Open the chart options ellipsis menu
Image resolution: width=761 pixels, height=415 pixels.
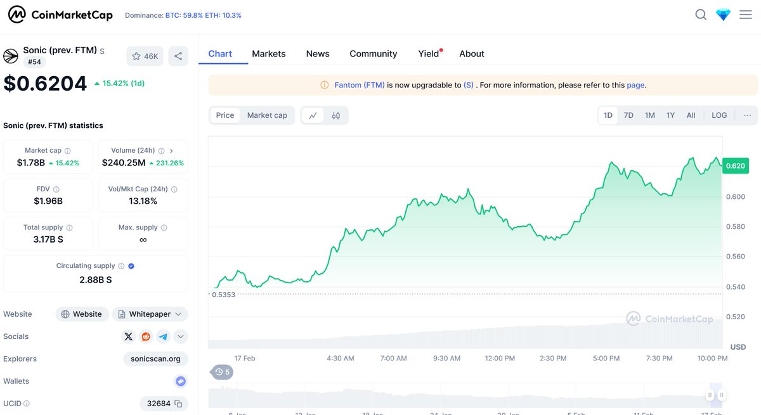pos(747,115)
